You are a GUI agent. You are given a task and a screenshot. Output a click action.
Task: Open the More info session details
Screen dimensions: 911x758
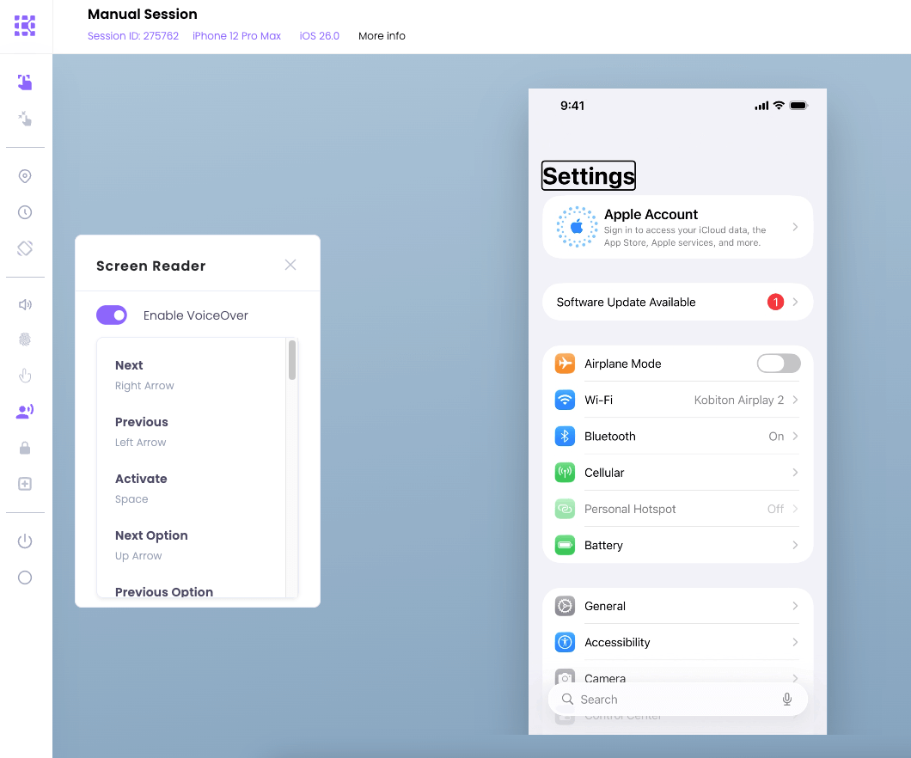382,35
